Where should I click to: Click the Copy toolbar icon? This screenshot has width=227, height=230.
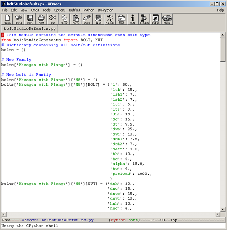64,19
